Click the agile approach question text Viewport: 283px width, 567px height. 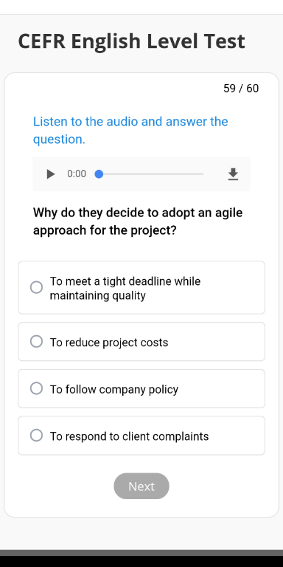coord(138,221)
